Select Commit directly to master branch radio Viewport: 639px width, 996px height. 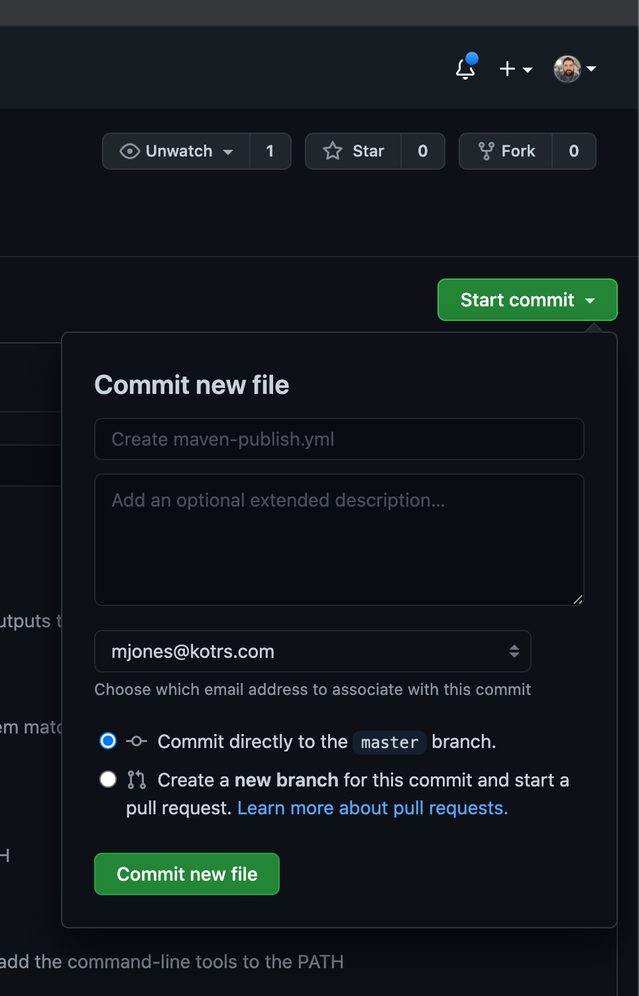pyautogui.click(x=108, y=741)
